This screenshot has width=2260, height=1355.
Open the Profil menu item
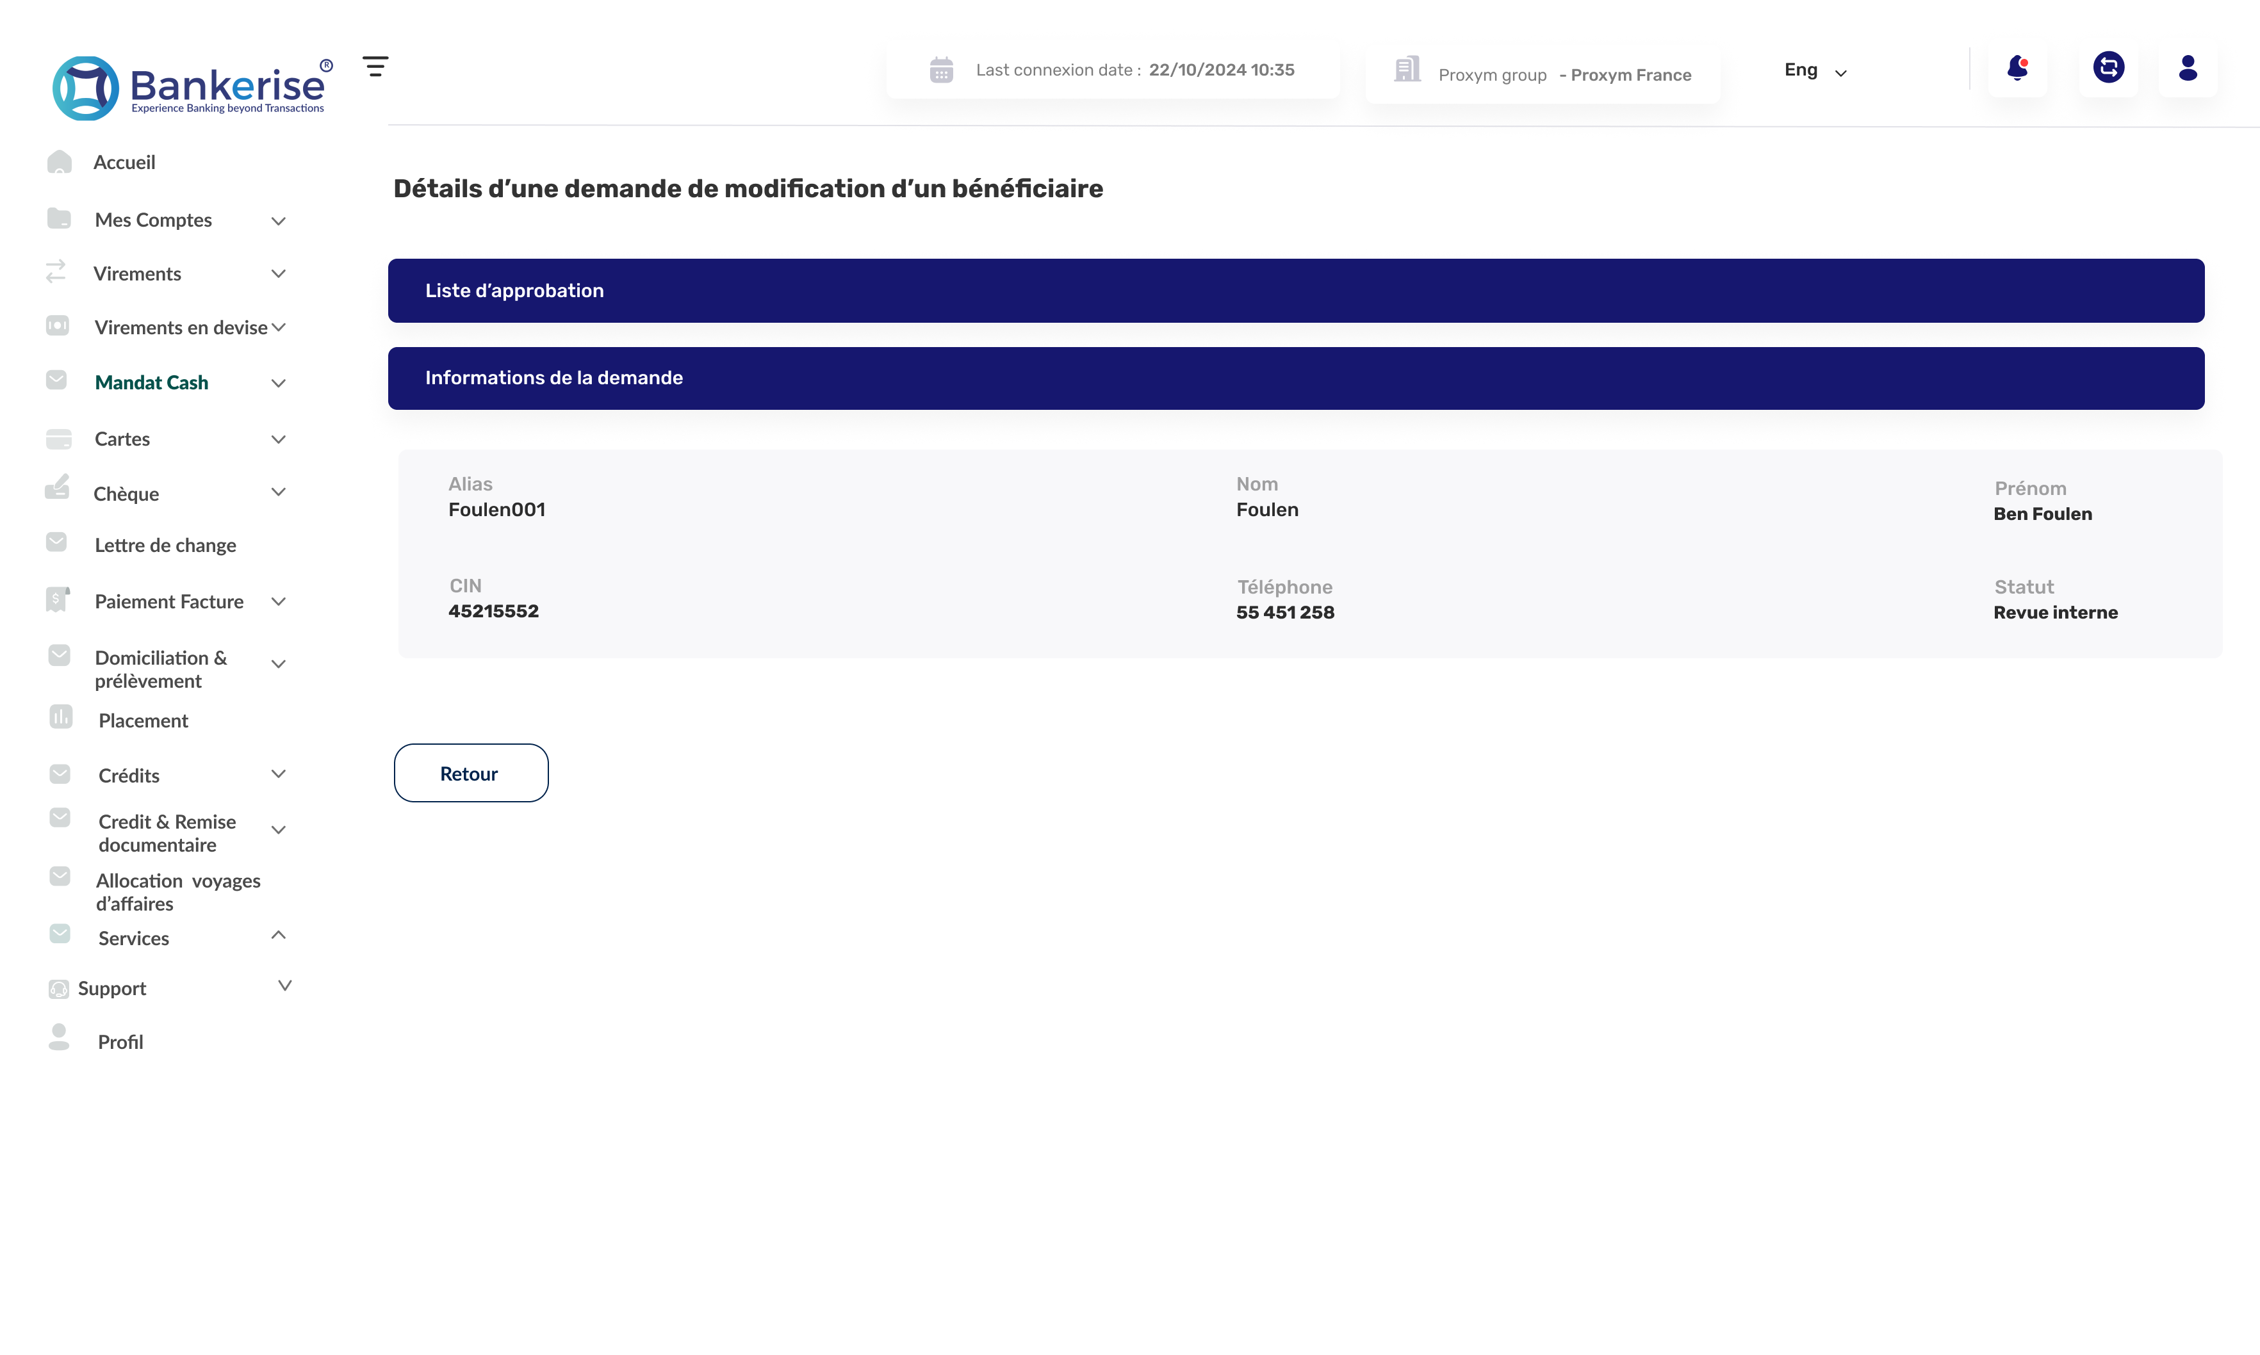[120, 1042]
